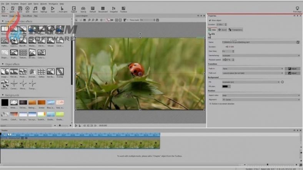The width and height of the screenshot is (303, 170).
Task: Click the First steps lightbulb icon
Action: [297, 8]
